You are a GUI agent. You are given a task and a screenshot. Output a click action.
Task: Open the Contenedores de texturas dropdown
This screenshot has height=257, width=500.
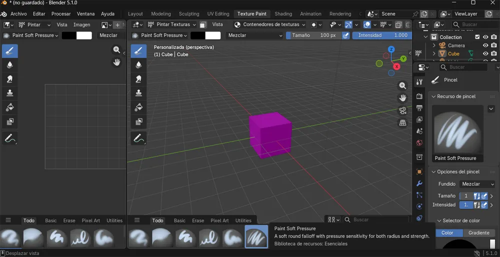pyautogui.click(x=269, y=24)
